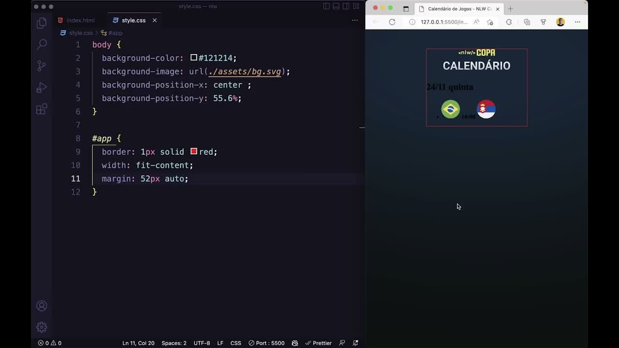Image resolution: width=619 pixels, height=348 pixels.
Task: Open the Accounts menu in VS Code
Action: (x=42, y=306)
